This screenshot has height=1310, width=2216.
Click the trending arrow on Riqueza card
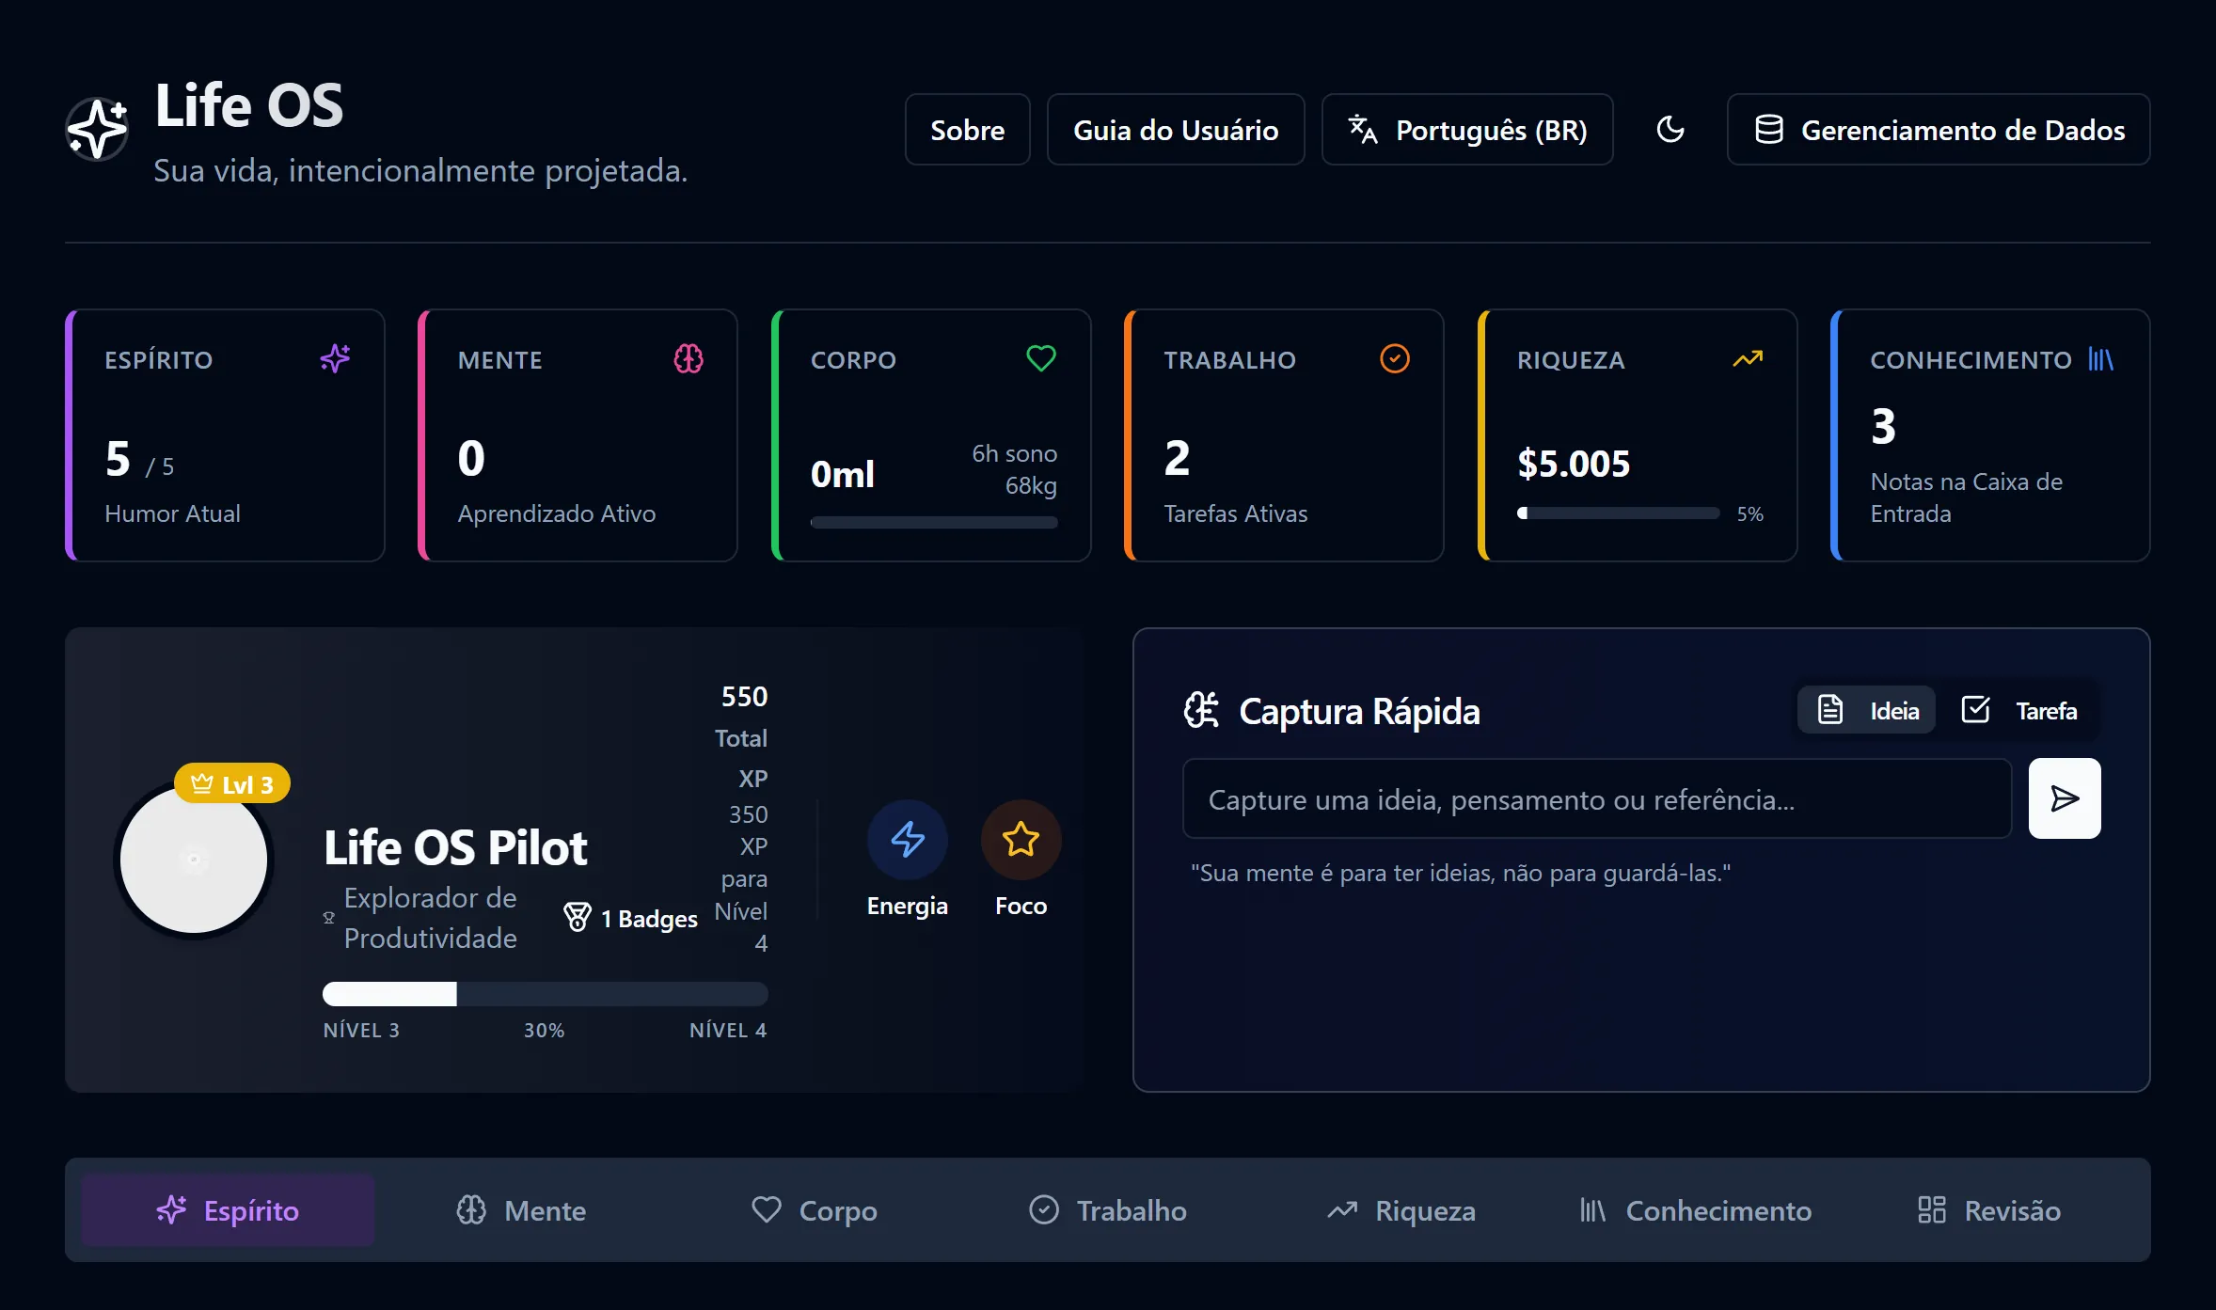[1748, 358]
